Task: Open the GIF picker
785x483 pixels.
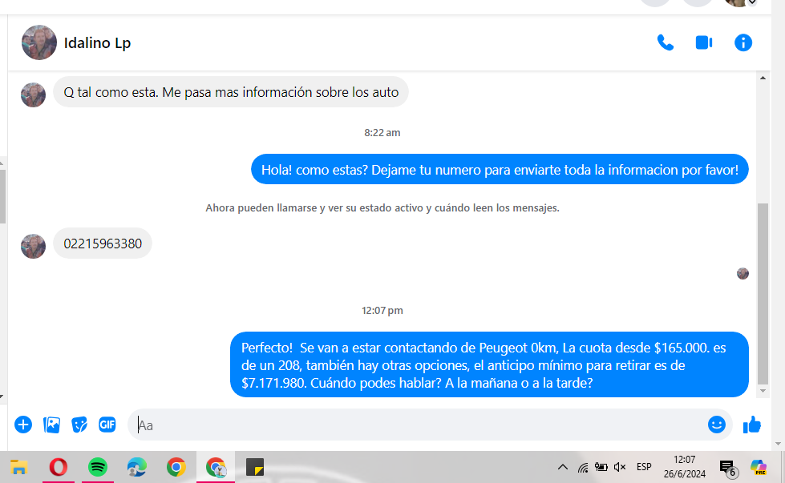Action: click(107, 425)
